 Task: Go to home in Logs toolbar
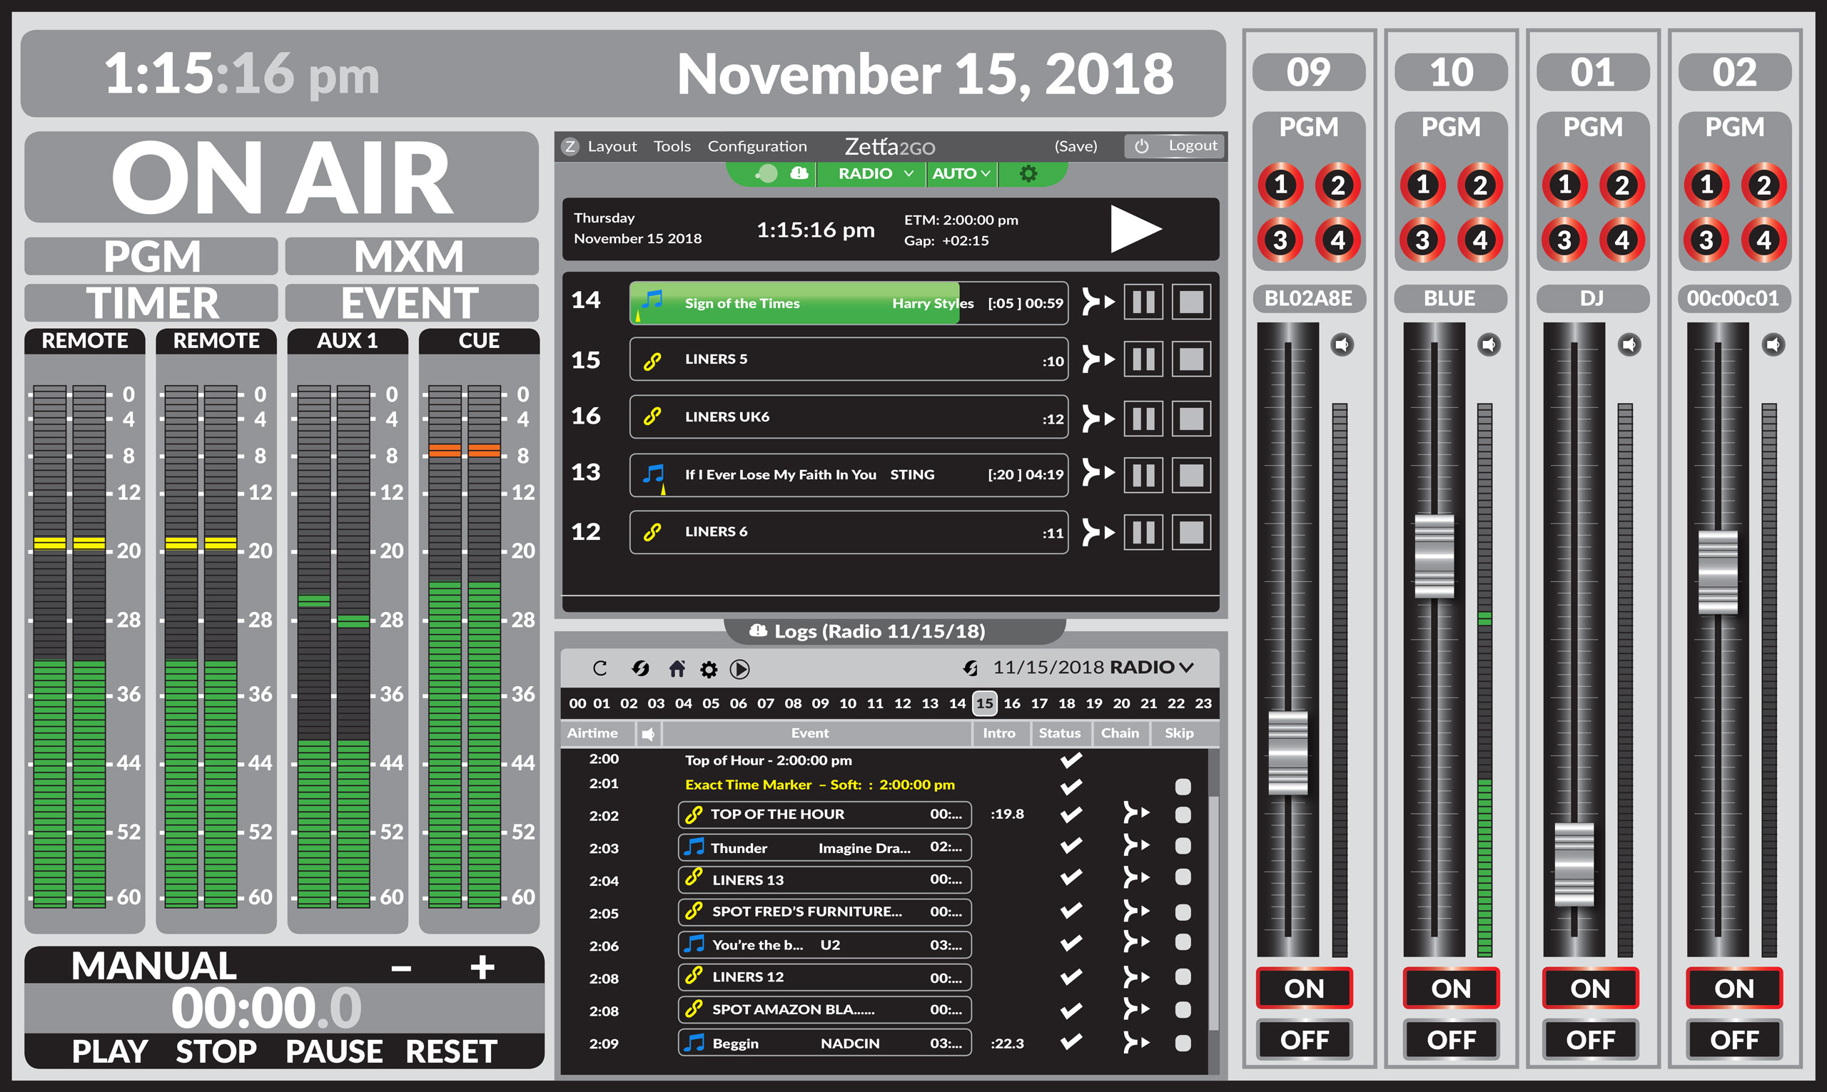coord(677,668)
